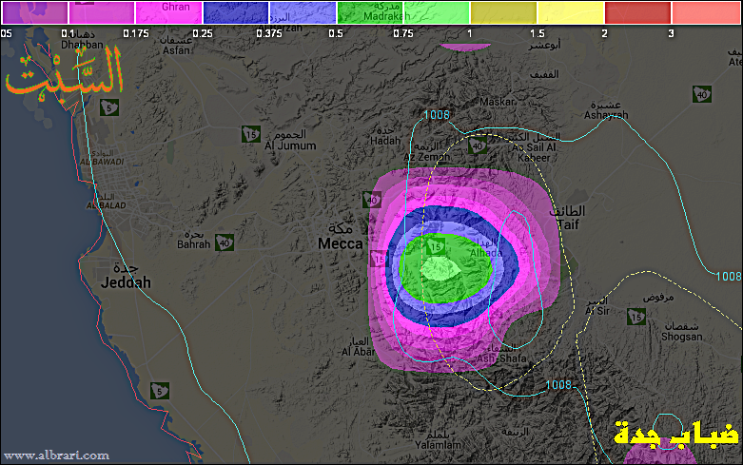Screen dimensions: 743x465
Task: Click the 1008 isobar label below Ash Shafa
Action: 558,385
